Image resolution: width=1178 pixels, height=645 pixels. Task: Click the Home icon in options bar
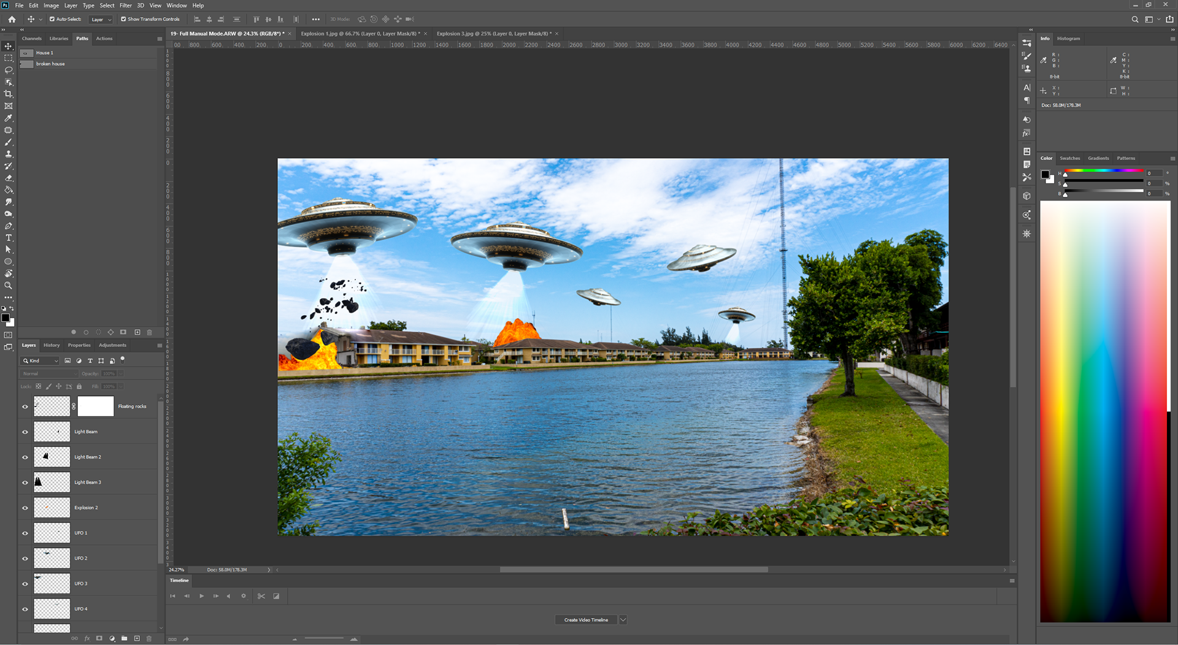click(12, 19)
